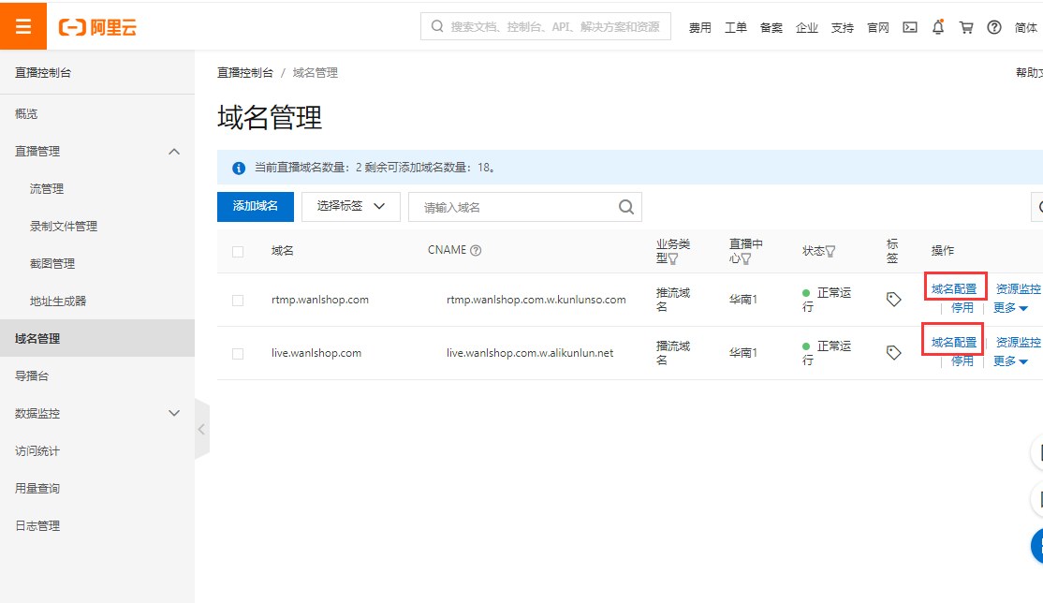Collapse the 直播管理 sidebar section
The width and height of the screenshot is (1043, 603).
[174, 152]
